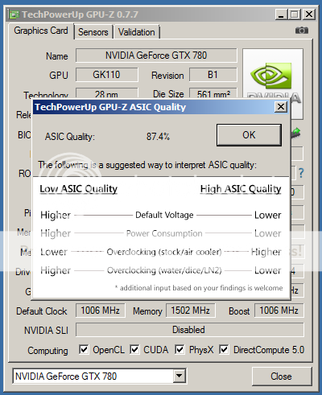Switch to the Graphics Card tab

pyautogui.click(x=41, y=31)
